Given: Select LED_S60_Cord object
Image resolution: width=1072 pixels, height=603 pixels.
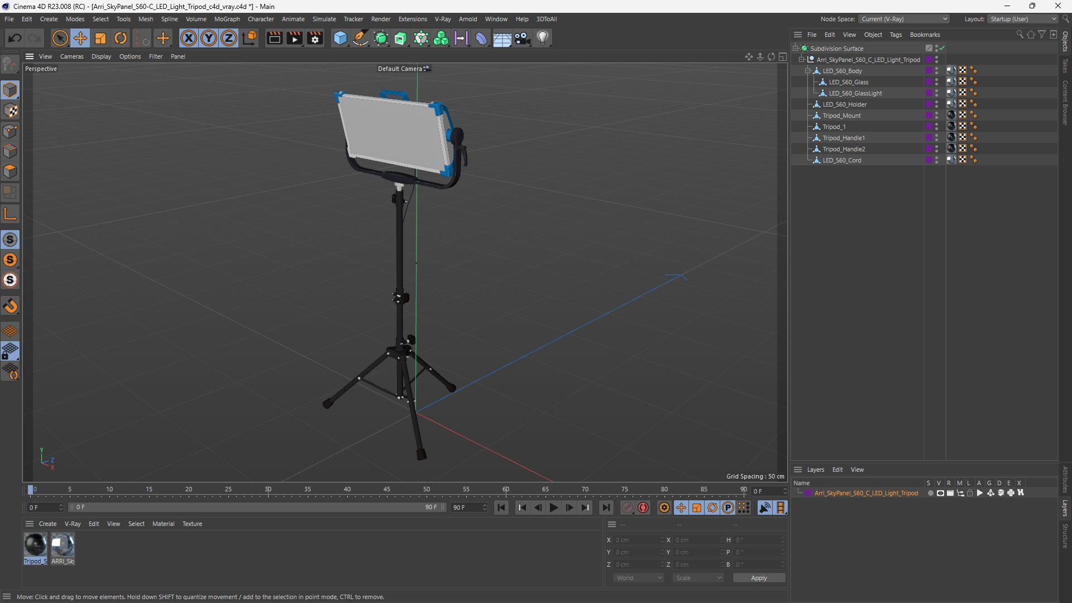Looking at the screenshot, I should pyautogui.click(x=841, y=160).
